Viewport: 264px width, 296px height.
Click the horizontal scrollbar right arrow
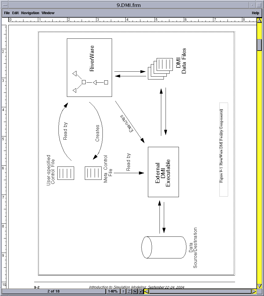(x=254, y=291)
